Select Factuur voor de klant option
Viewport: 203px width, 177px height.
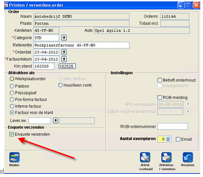coord(12,113)
